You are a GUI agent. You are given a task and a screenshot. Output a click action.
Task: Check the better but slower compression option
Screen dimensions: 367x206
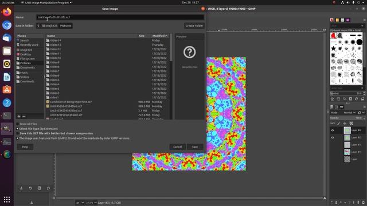(x=18, y=133)
